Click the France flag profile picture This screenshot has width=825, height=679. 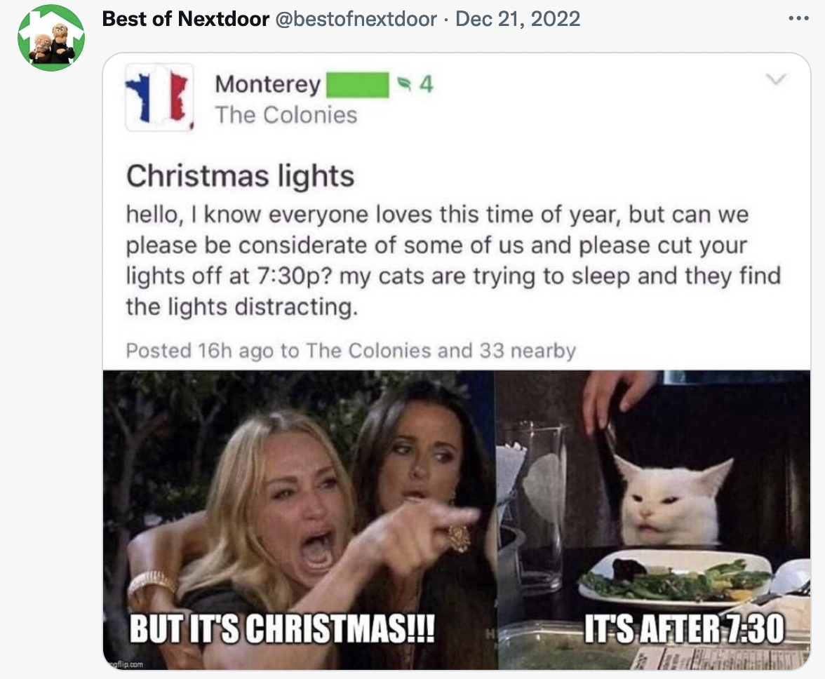159,98
